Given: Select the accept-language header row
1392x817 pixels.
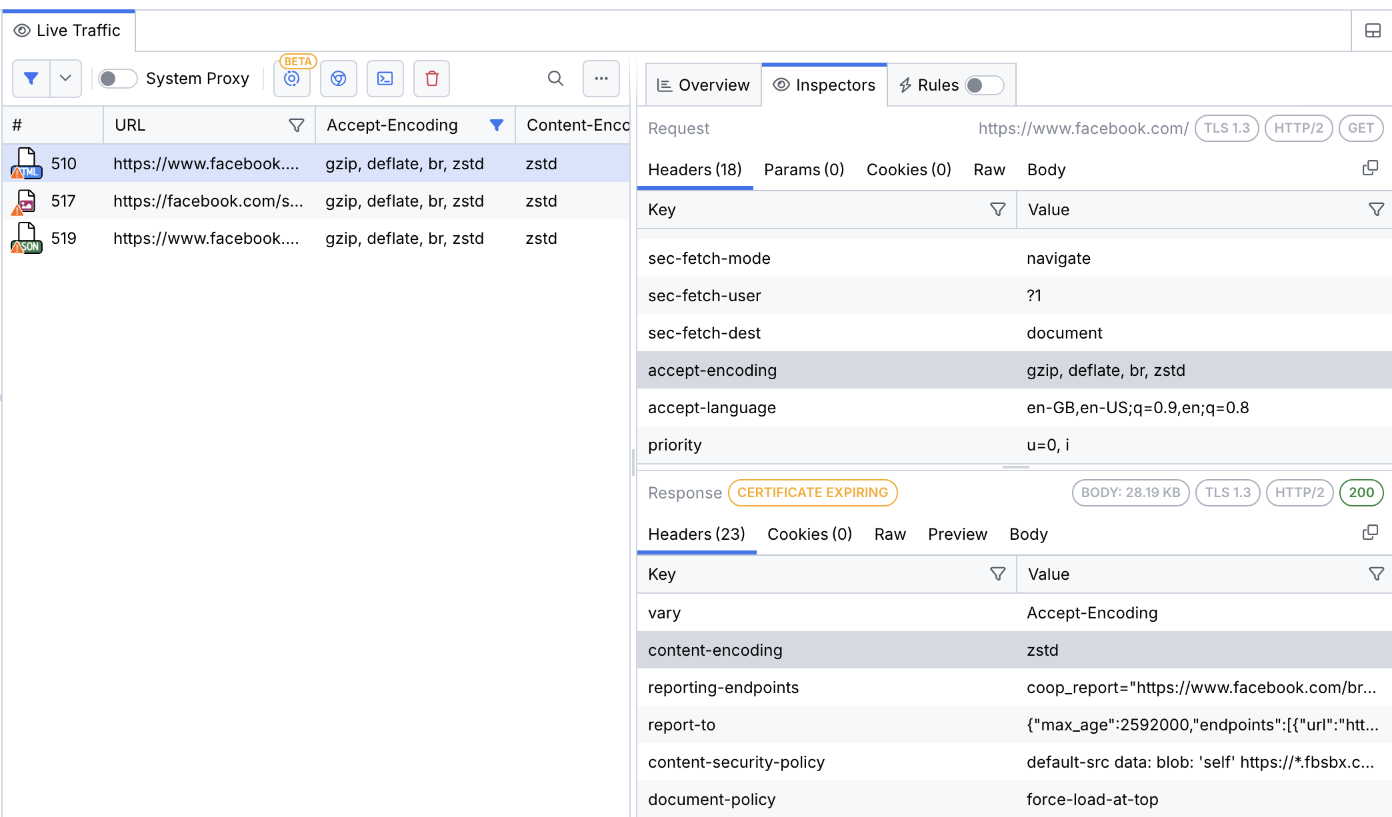Looking at the screenshot, I should [x=1014, y=407].
